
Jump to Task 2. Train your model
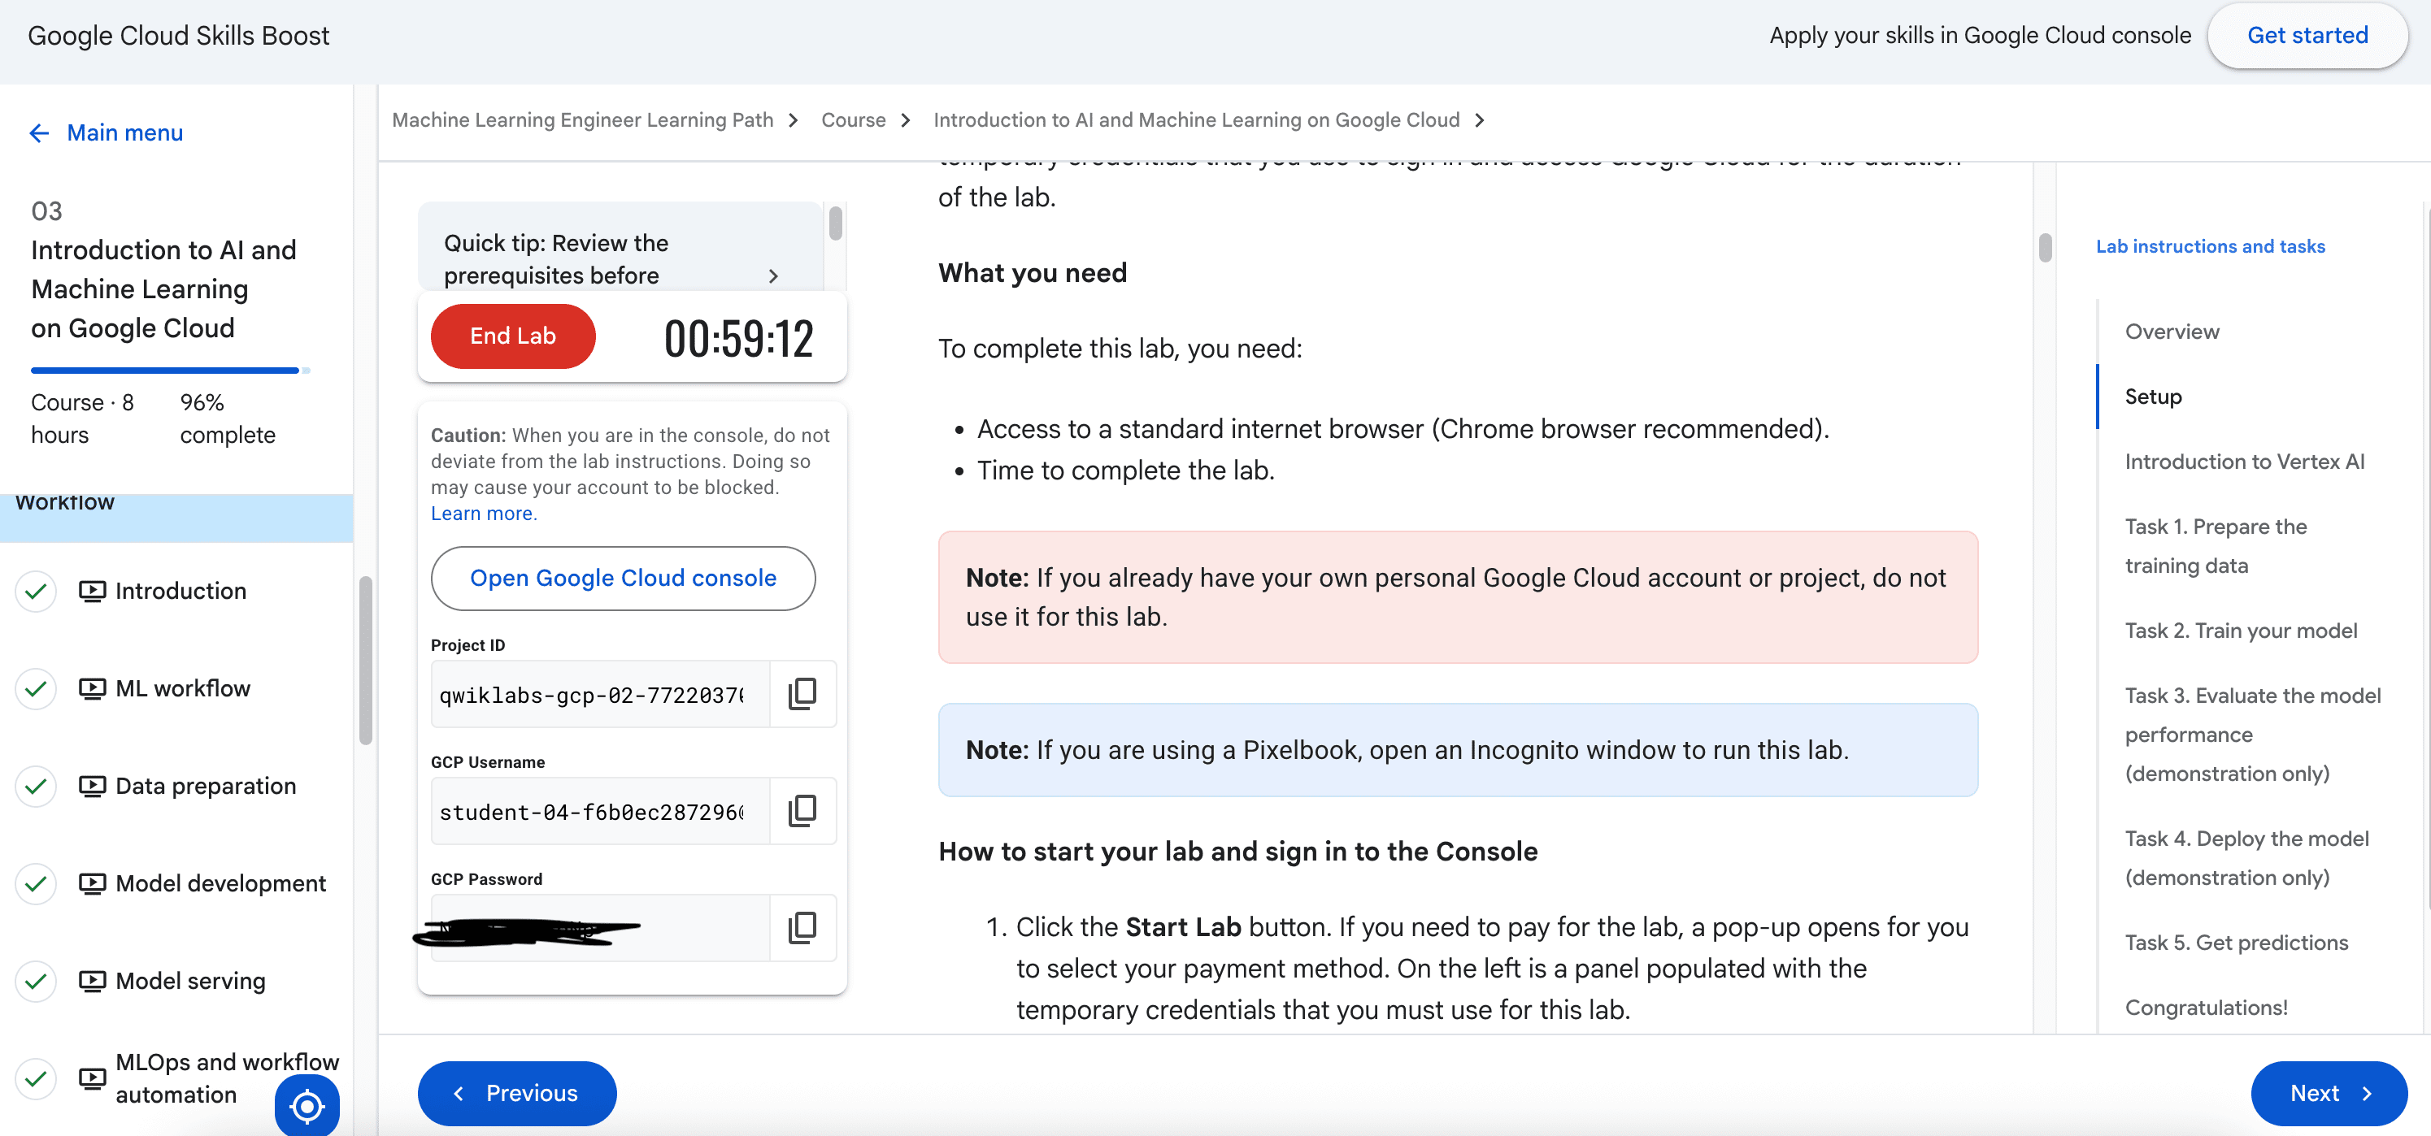[x=2241, y=631]
